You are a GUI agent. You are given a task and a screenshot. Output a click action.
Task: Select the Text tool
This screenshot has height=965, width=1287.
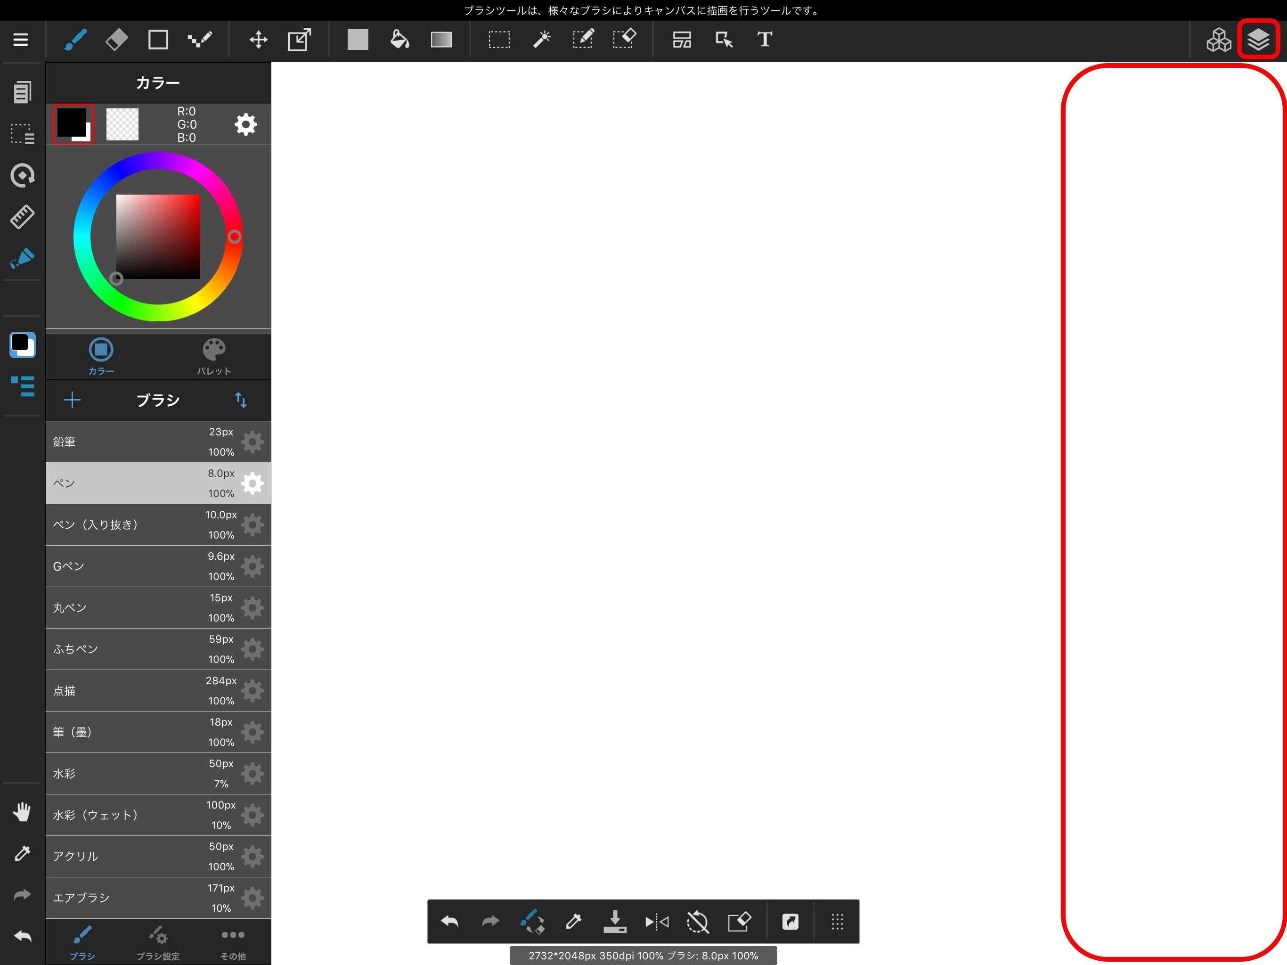click(x=765, y=40)
